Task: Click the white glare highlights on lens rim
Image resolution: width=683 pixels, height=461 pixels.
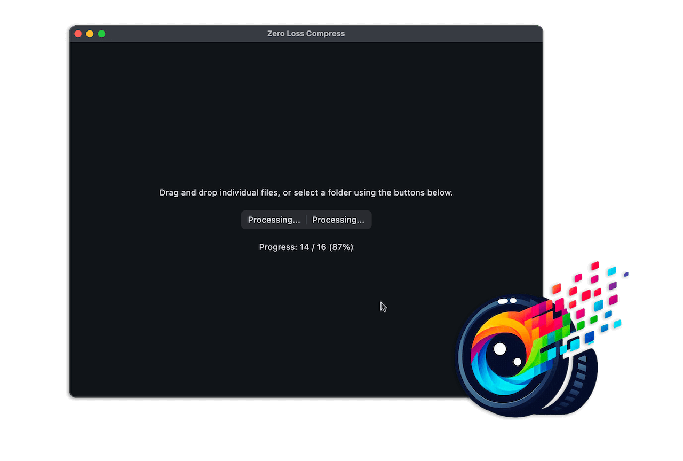Action: tap(507, 301)
